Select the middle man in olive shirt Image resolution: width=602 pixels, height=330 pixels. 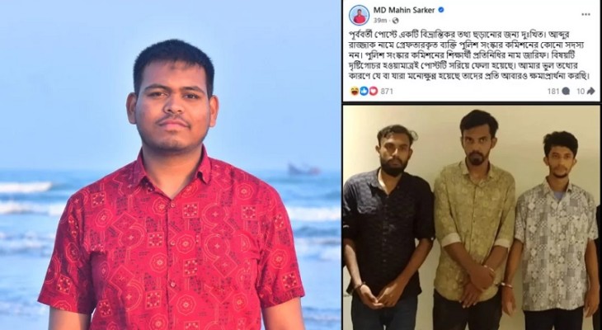pos(474,219)
